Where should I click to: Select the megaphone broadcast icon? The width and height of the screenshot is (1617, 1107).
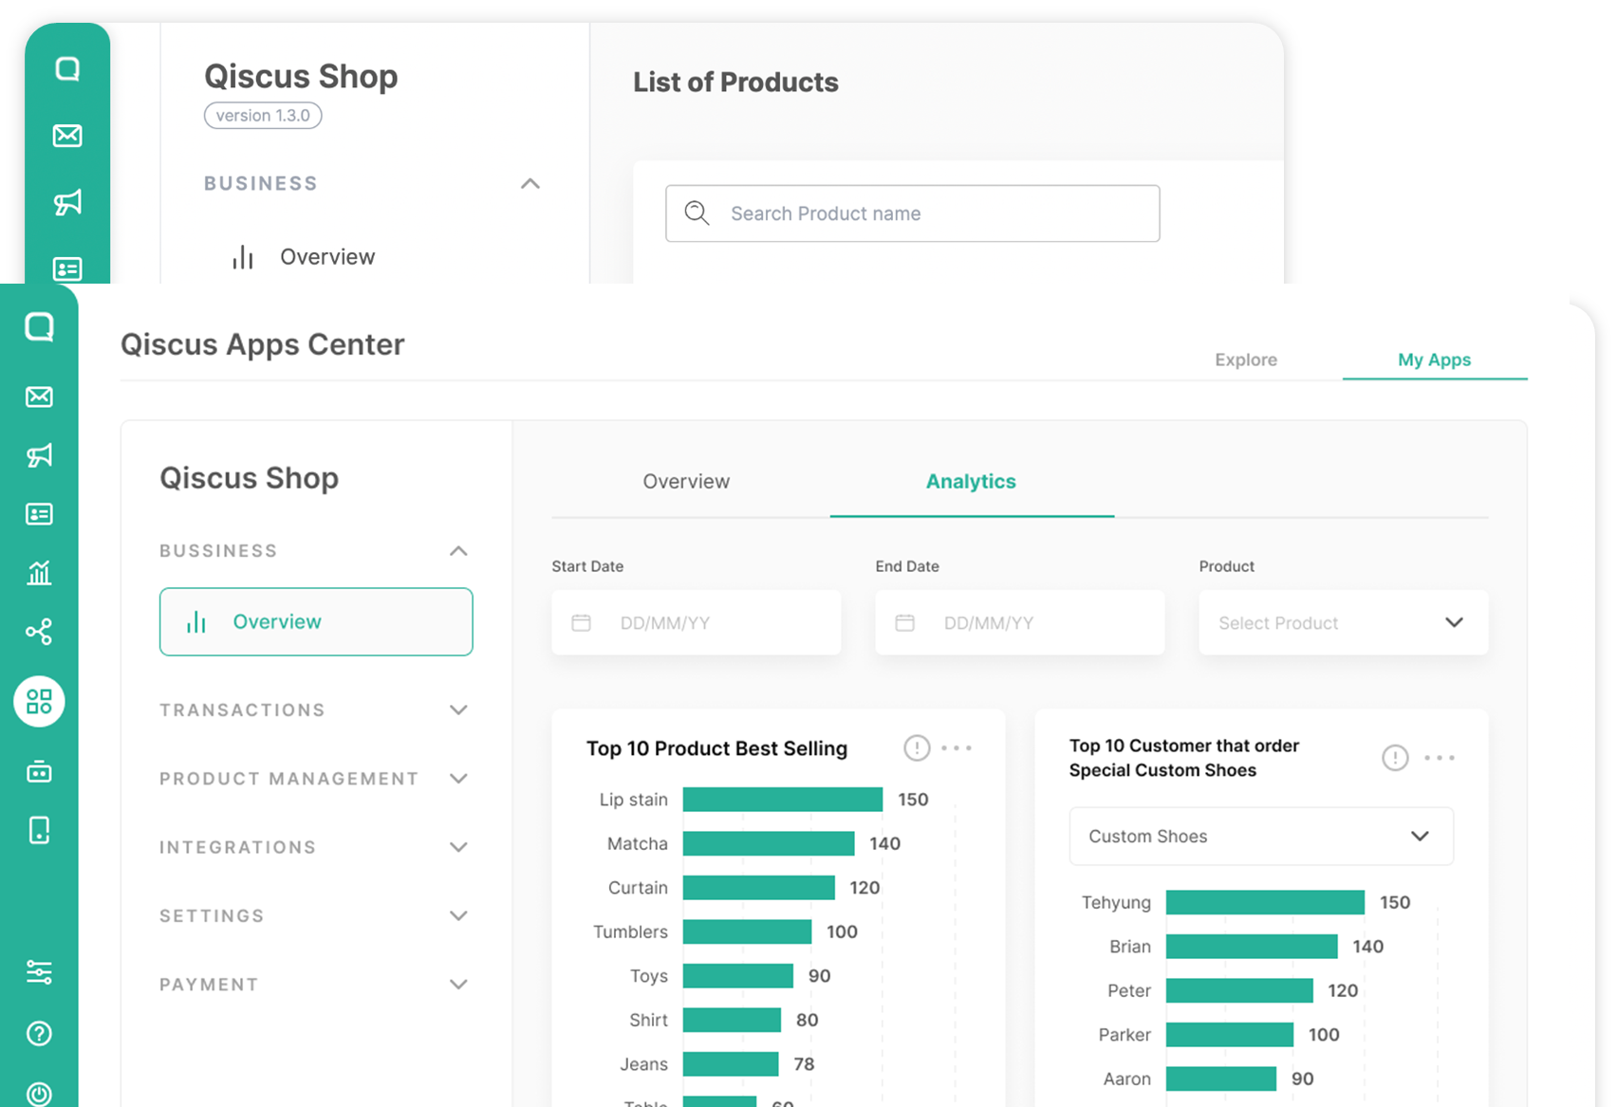pos(39,455)
